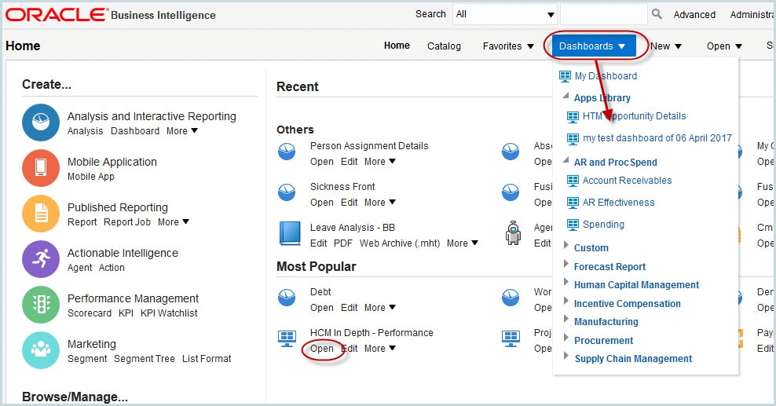
Task: Expand the Supply Chain Management folder
Action: coord(566,356)
